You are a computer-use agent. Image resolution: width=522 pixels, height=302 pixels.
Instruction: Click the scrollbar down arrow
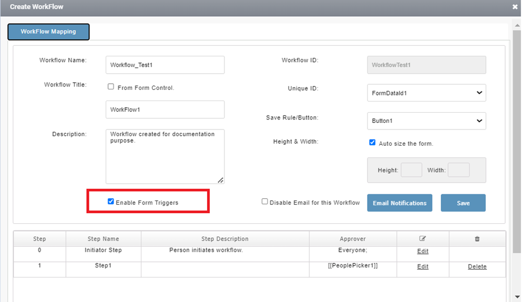point(517,296)
